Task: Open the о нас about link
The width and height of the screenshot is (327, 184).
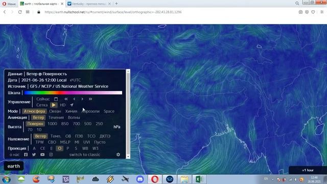Action: click(14, 154)
